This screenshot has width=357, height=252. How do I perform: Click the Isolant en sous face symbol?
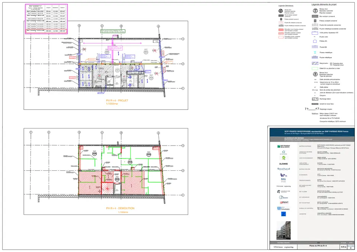pos(315,104)
